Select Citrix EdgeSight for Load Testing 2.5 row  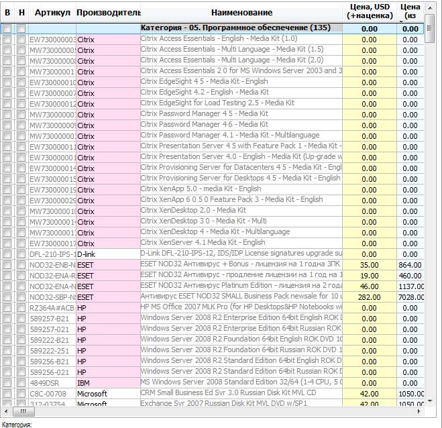coord(217,103)
